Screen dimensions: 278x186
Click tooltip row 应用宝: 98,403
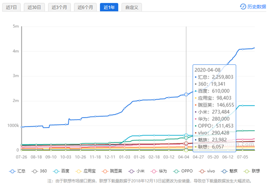coord(213,98)
